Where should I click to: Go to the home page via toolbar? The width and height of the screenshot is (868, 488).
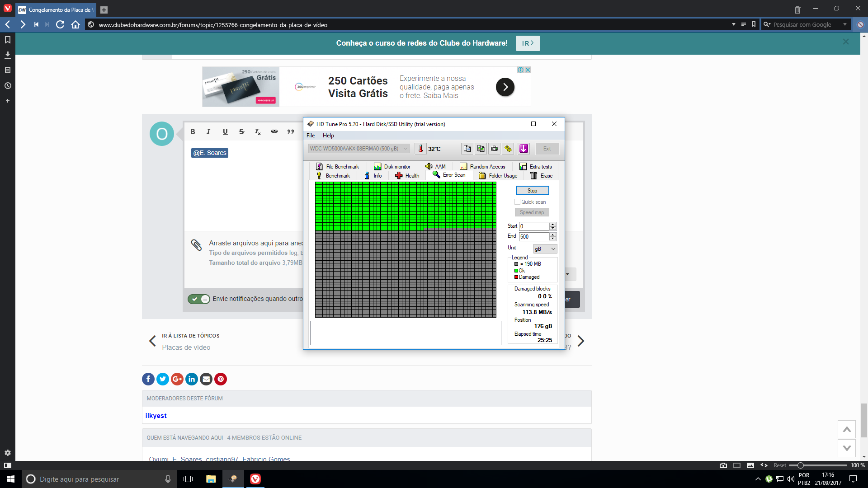[75, 24]
